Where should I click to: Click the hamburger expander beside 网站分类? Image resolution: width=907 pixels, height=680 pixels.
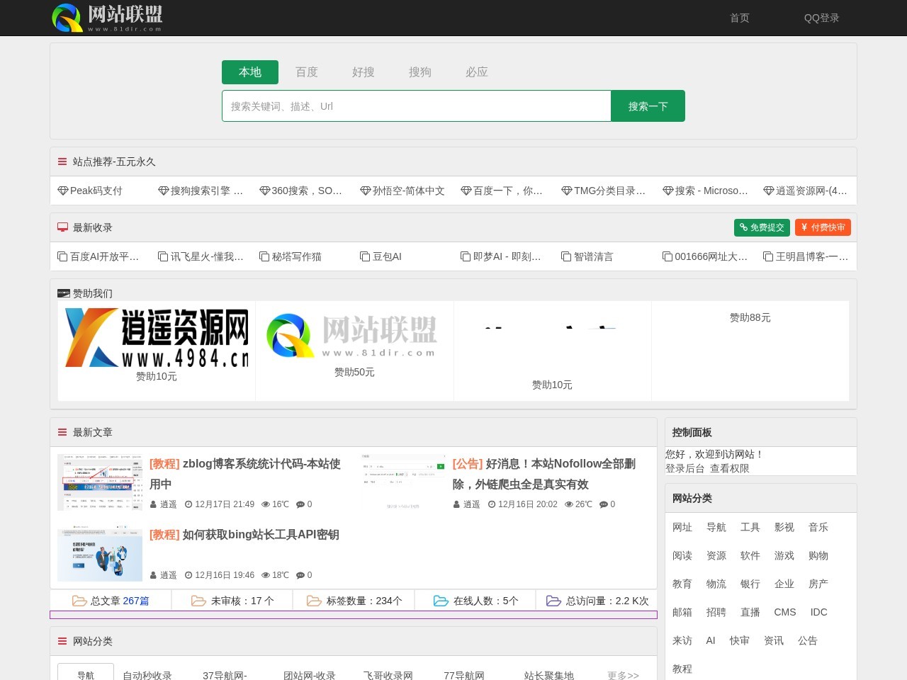[62, 641]
